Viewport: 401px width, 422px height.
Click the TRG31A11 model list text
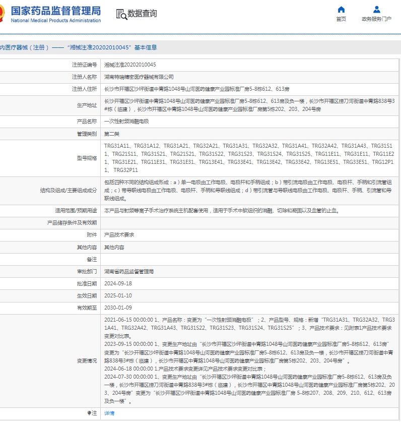pyautogui.click(x=249, y=158)
